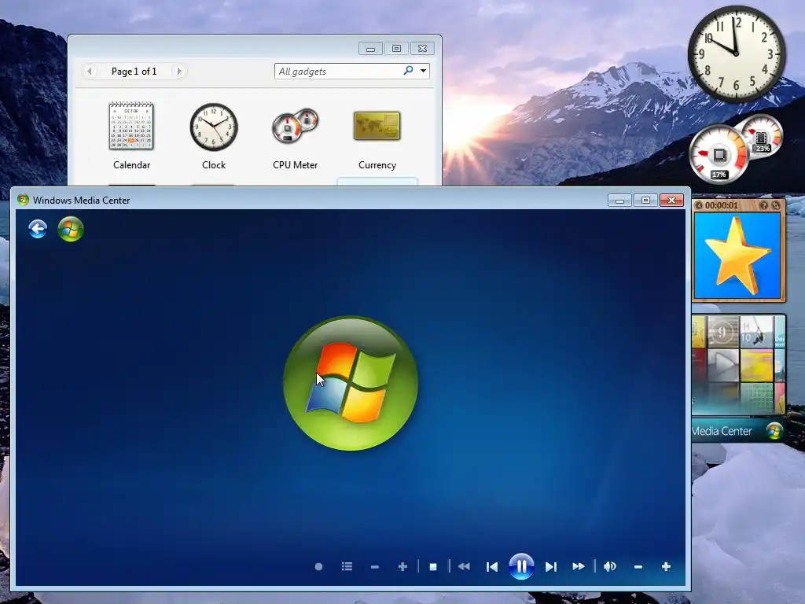Mute sound with the speaker icon

pos(610,566)
